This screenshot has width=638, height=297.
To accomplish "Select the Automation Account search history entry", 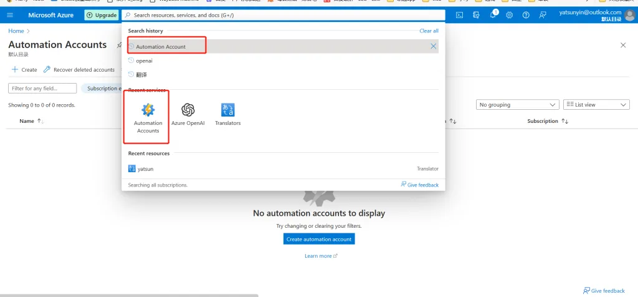I will click(x=283, y=46).
